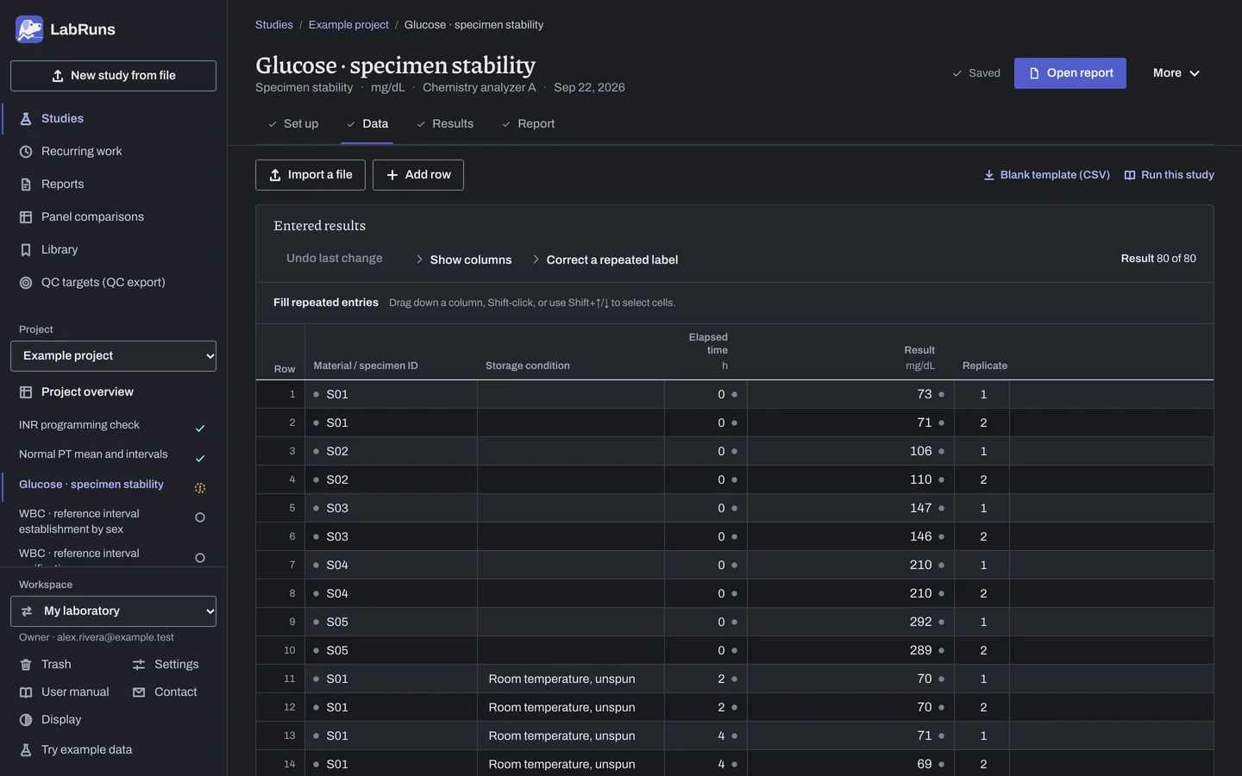This screenshot has width=1242, height=776.
Task: Switch to the Set up tab
Action: click(292, 124)
